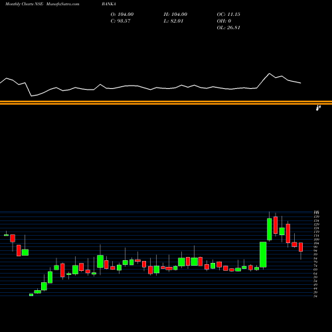The width and height of the screenshot is (332, 332).
Task: Click the open price value 'O: 104.00'
Action: (x=122, y=15)
